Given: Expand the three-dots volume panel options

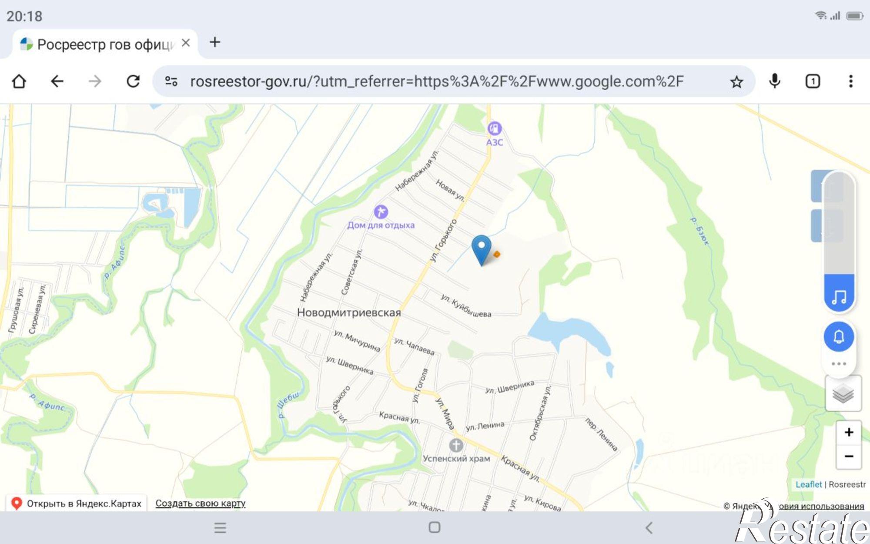Looking at the screenshot, I should click(x=839, y=364).
